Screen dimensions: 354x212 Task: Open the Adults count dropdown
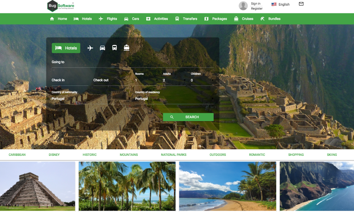click(174, 81)
